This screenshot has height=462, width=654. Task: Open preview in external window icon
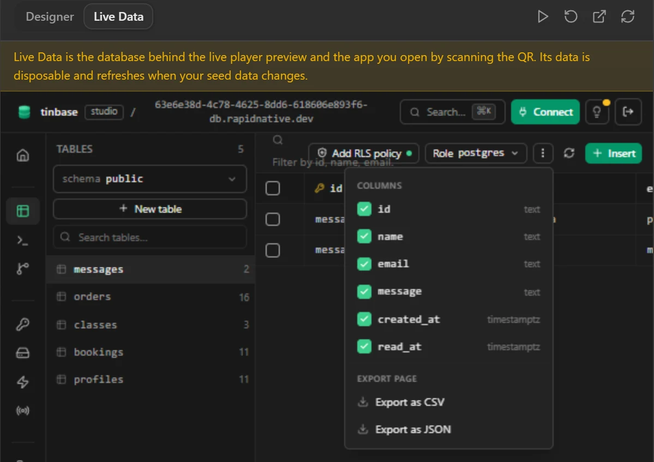[599, 17]
